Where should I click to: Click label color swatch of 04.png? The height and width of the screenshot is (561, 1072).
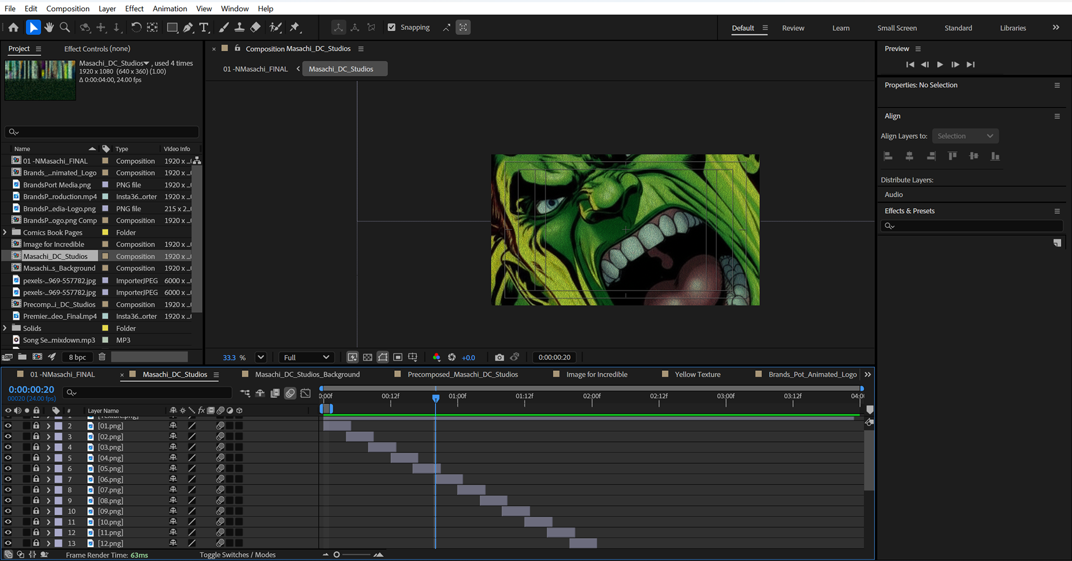58,447
